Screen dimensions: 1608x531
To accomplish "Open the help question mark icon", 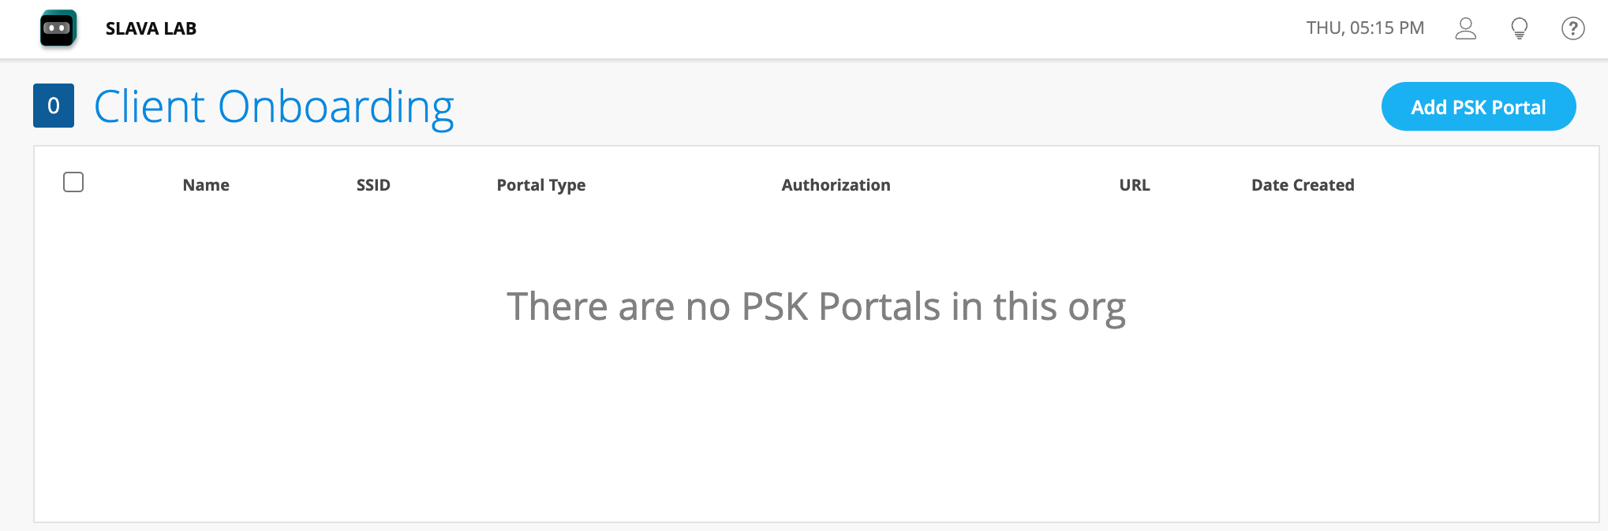I will click(x=1572, y=28).
